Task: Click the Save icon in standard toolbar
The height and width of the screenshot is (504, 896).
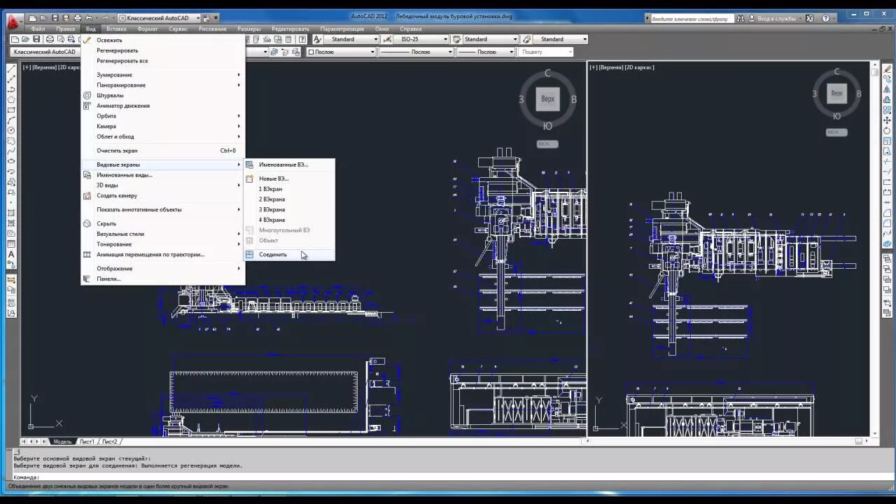Action: click(36, 39)
